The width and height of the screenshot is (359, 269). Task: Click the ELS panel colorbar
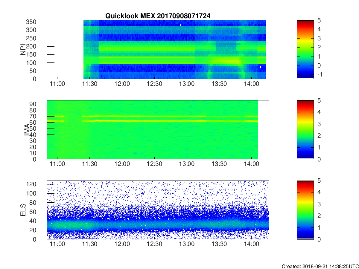tap(305, 210)
